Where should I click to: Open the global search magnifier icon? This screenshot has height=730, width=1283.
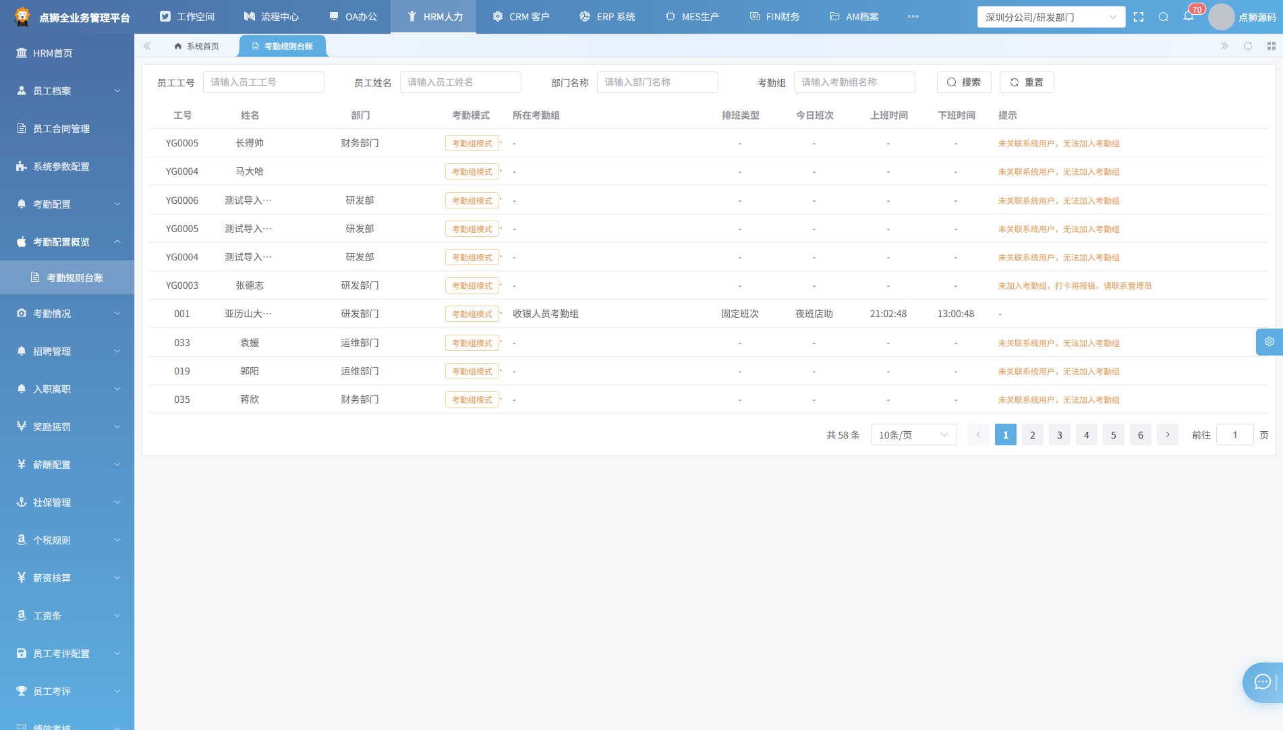[1164, 17]
